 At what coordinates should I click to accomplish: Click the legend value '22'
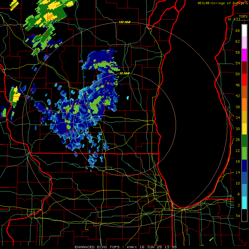(x=238, y=151)
